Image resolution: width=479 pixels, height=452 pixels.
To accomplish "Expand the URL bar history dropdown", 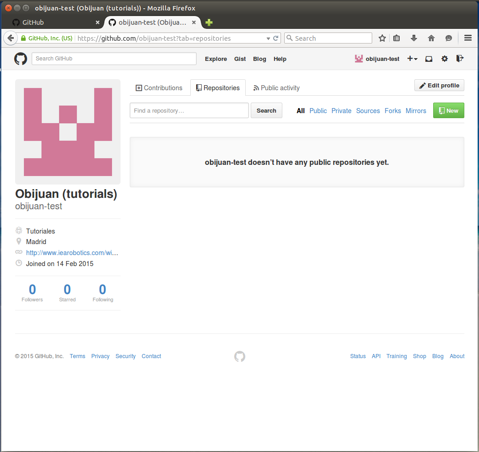I will coord(268,38).
